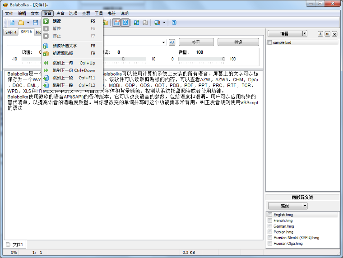This screenshot has width=343, height=258.
Task: Click the X icon in dictionary panel header
Action: [x=334, y=34]
